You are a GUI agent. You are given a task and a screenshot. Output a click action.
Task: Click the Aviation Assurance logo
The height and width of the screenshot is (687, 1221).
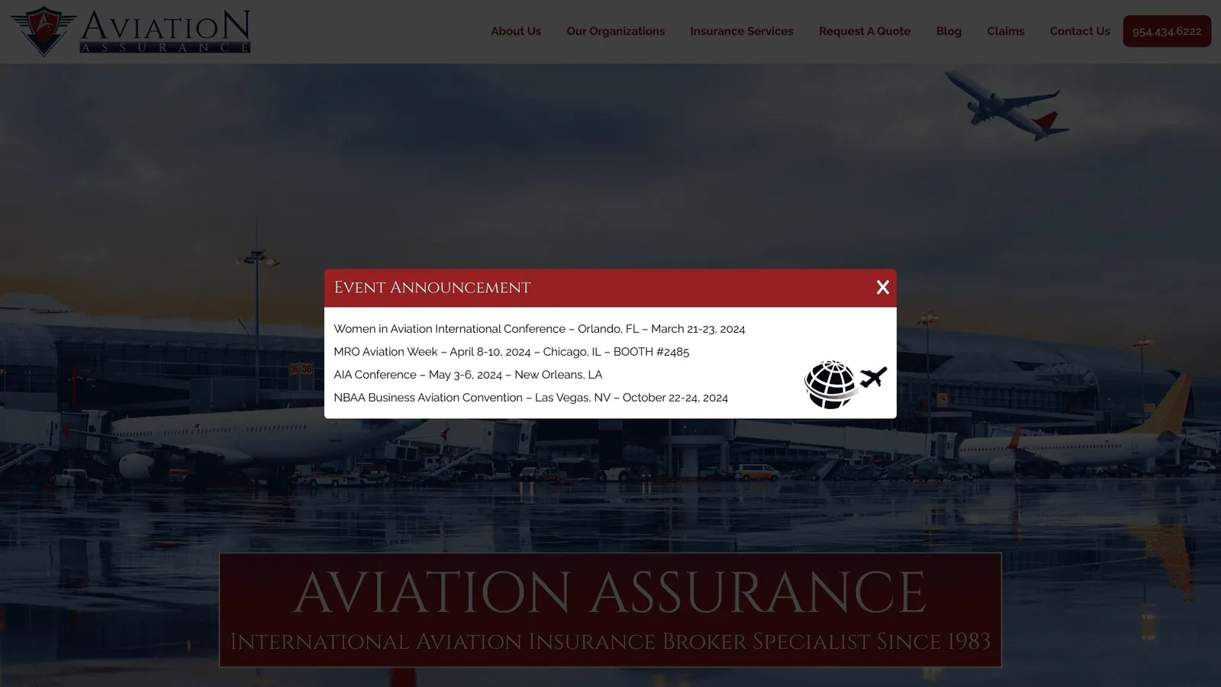(x=130, y=32)
